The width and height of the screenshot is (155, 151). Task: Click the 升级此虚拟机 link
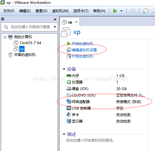point(83,56)
